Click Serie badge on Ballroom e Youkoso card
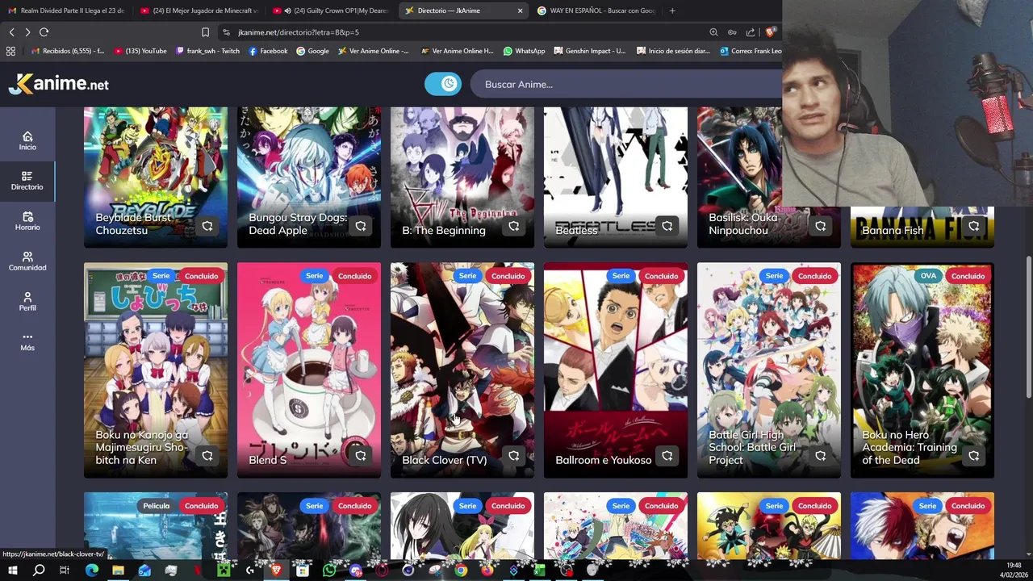 pyautogui.click(x=621, y=276)
